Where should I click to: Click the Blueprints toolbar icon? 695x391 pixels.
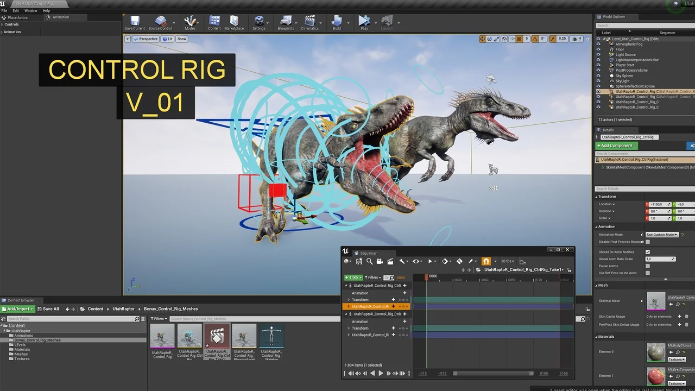(x=286, y=22)
